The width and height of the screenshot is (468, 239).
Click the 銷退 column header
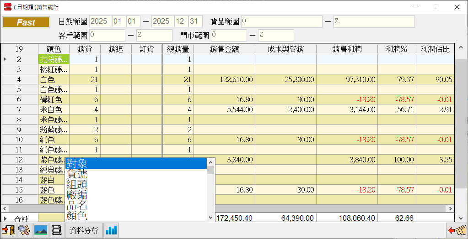116,49
